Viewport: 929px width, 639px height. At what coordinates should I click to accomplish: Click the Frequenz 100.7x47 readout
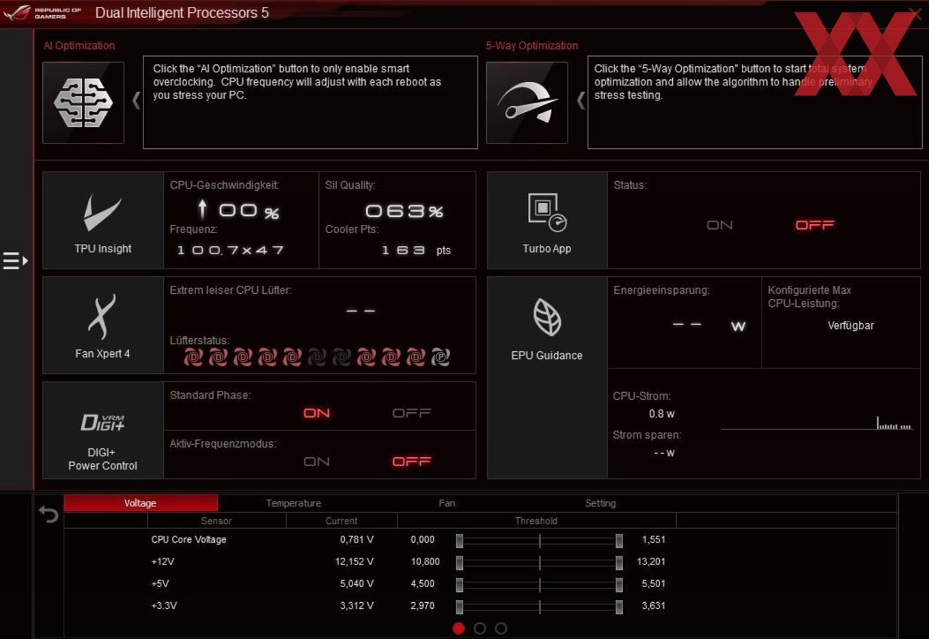pos(230,250)
